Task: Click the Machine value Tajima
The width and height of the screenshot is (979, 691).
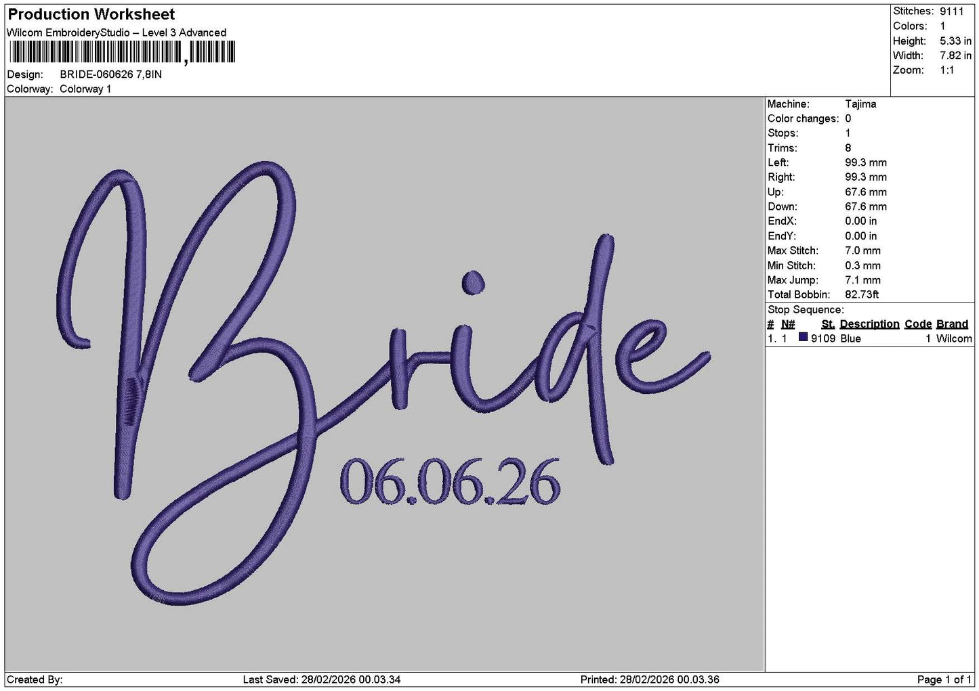Action: [860, 104]
